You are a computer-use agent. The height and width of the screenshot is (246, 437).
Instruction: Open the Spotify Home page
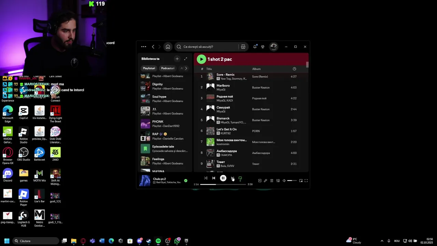click(x=168, y=47)
